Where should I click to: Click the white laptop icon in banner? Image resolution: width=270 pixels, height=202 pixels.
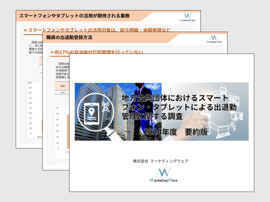coord(224,131)
